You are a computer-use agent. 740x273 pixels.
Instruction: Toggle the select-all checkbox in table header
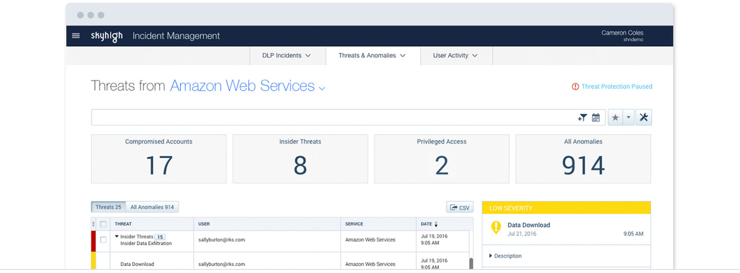click(x=103, y=224)
